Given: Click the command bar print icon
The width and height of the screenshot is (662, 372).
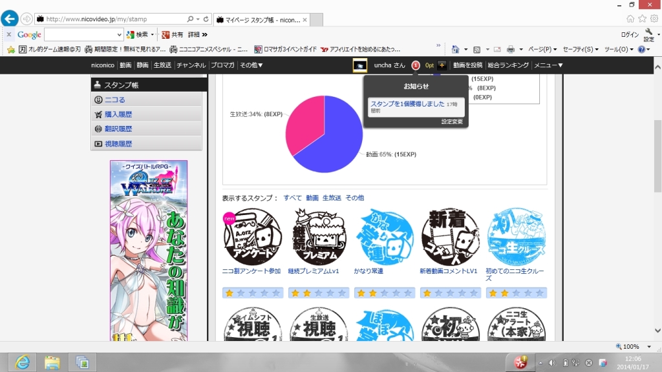Looking at the screenshot, I should tap(511, 49).
